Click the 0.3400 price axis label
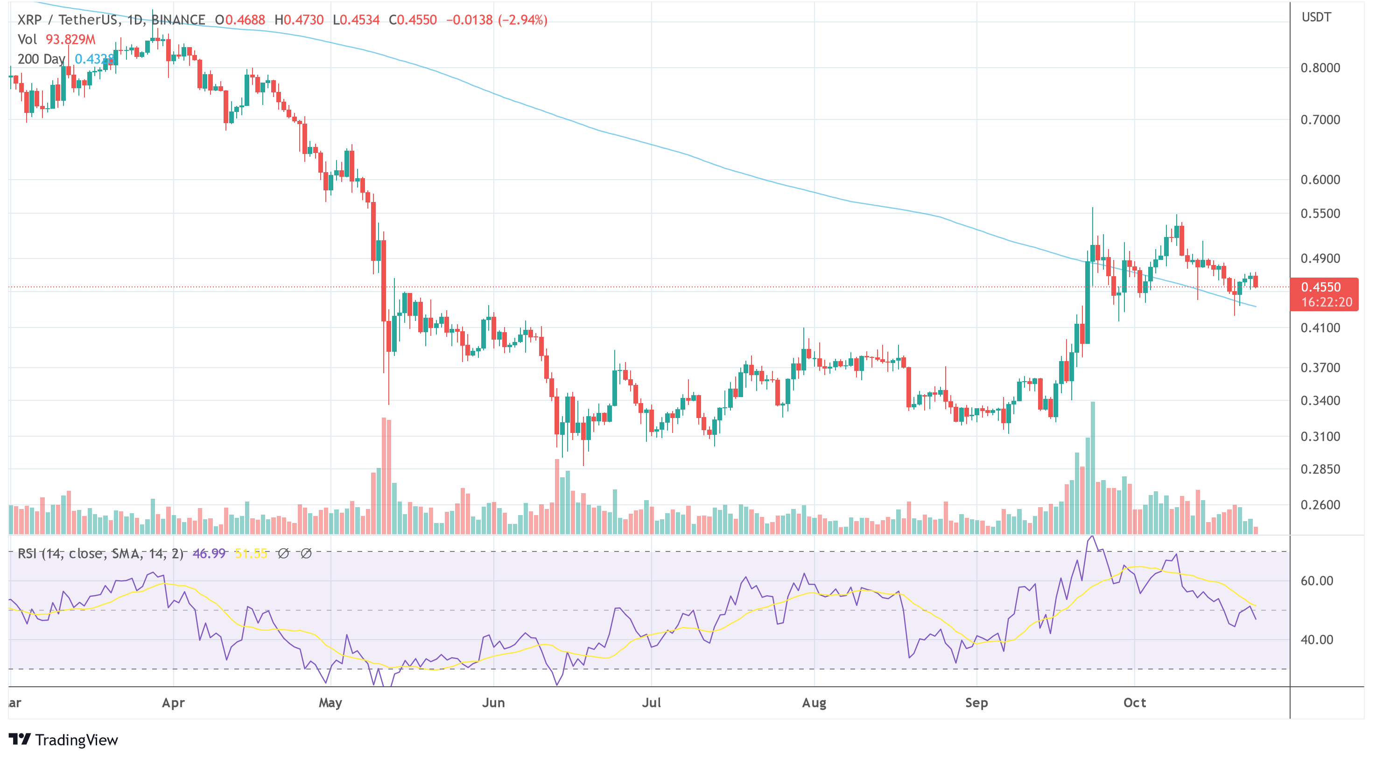1376x760 pixels. coord(1320,401)
